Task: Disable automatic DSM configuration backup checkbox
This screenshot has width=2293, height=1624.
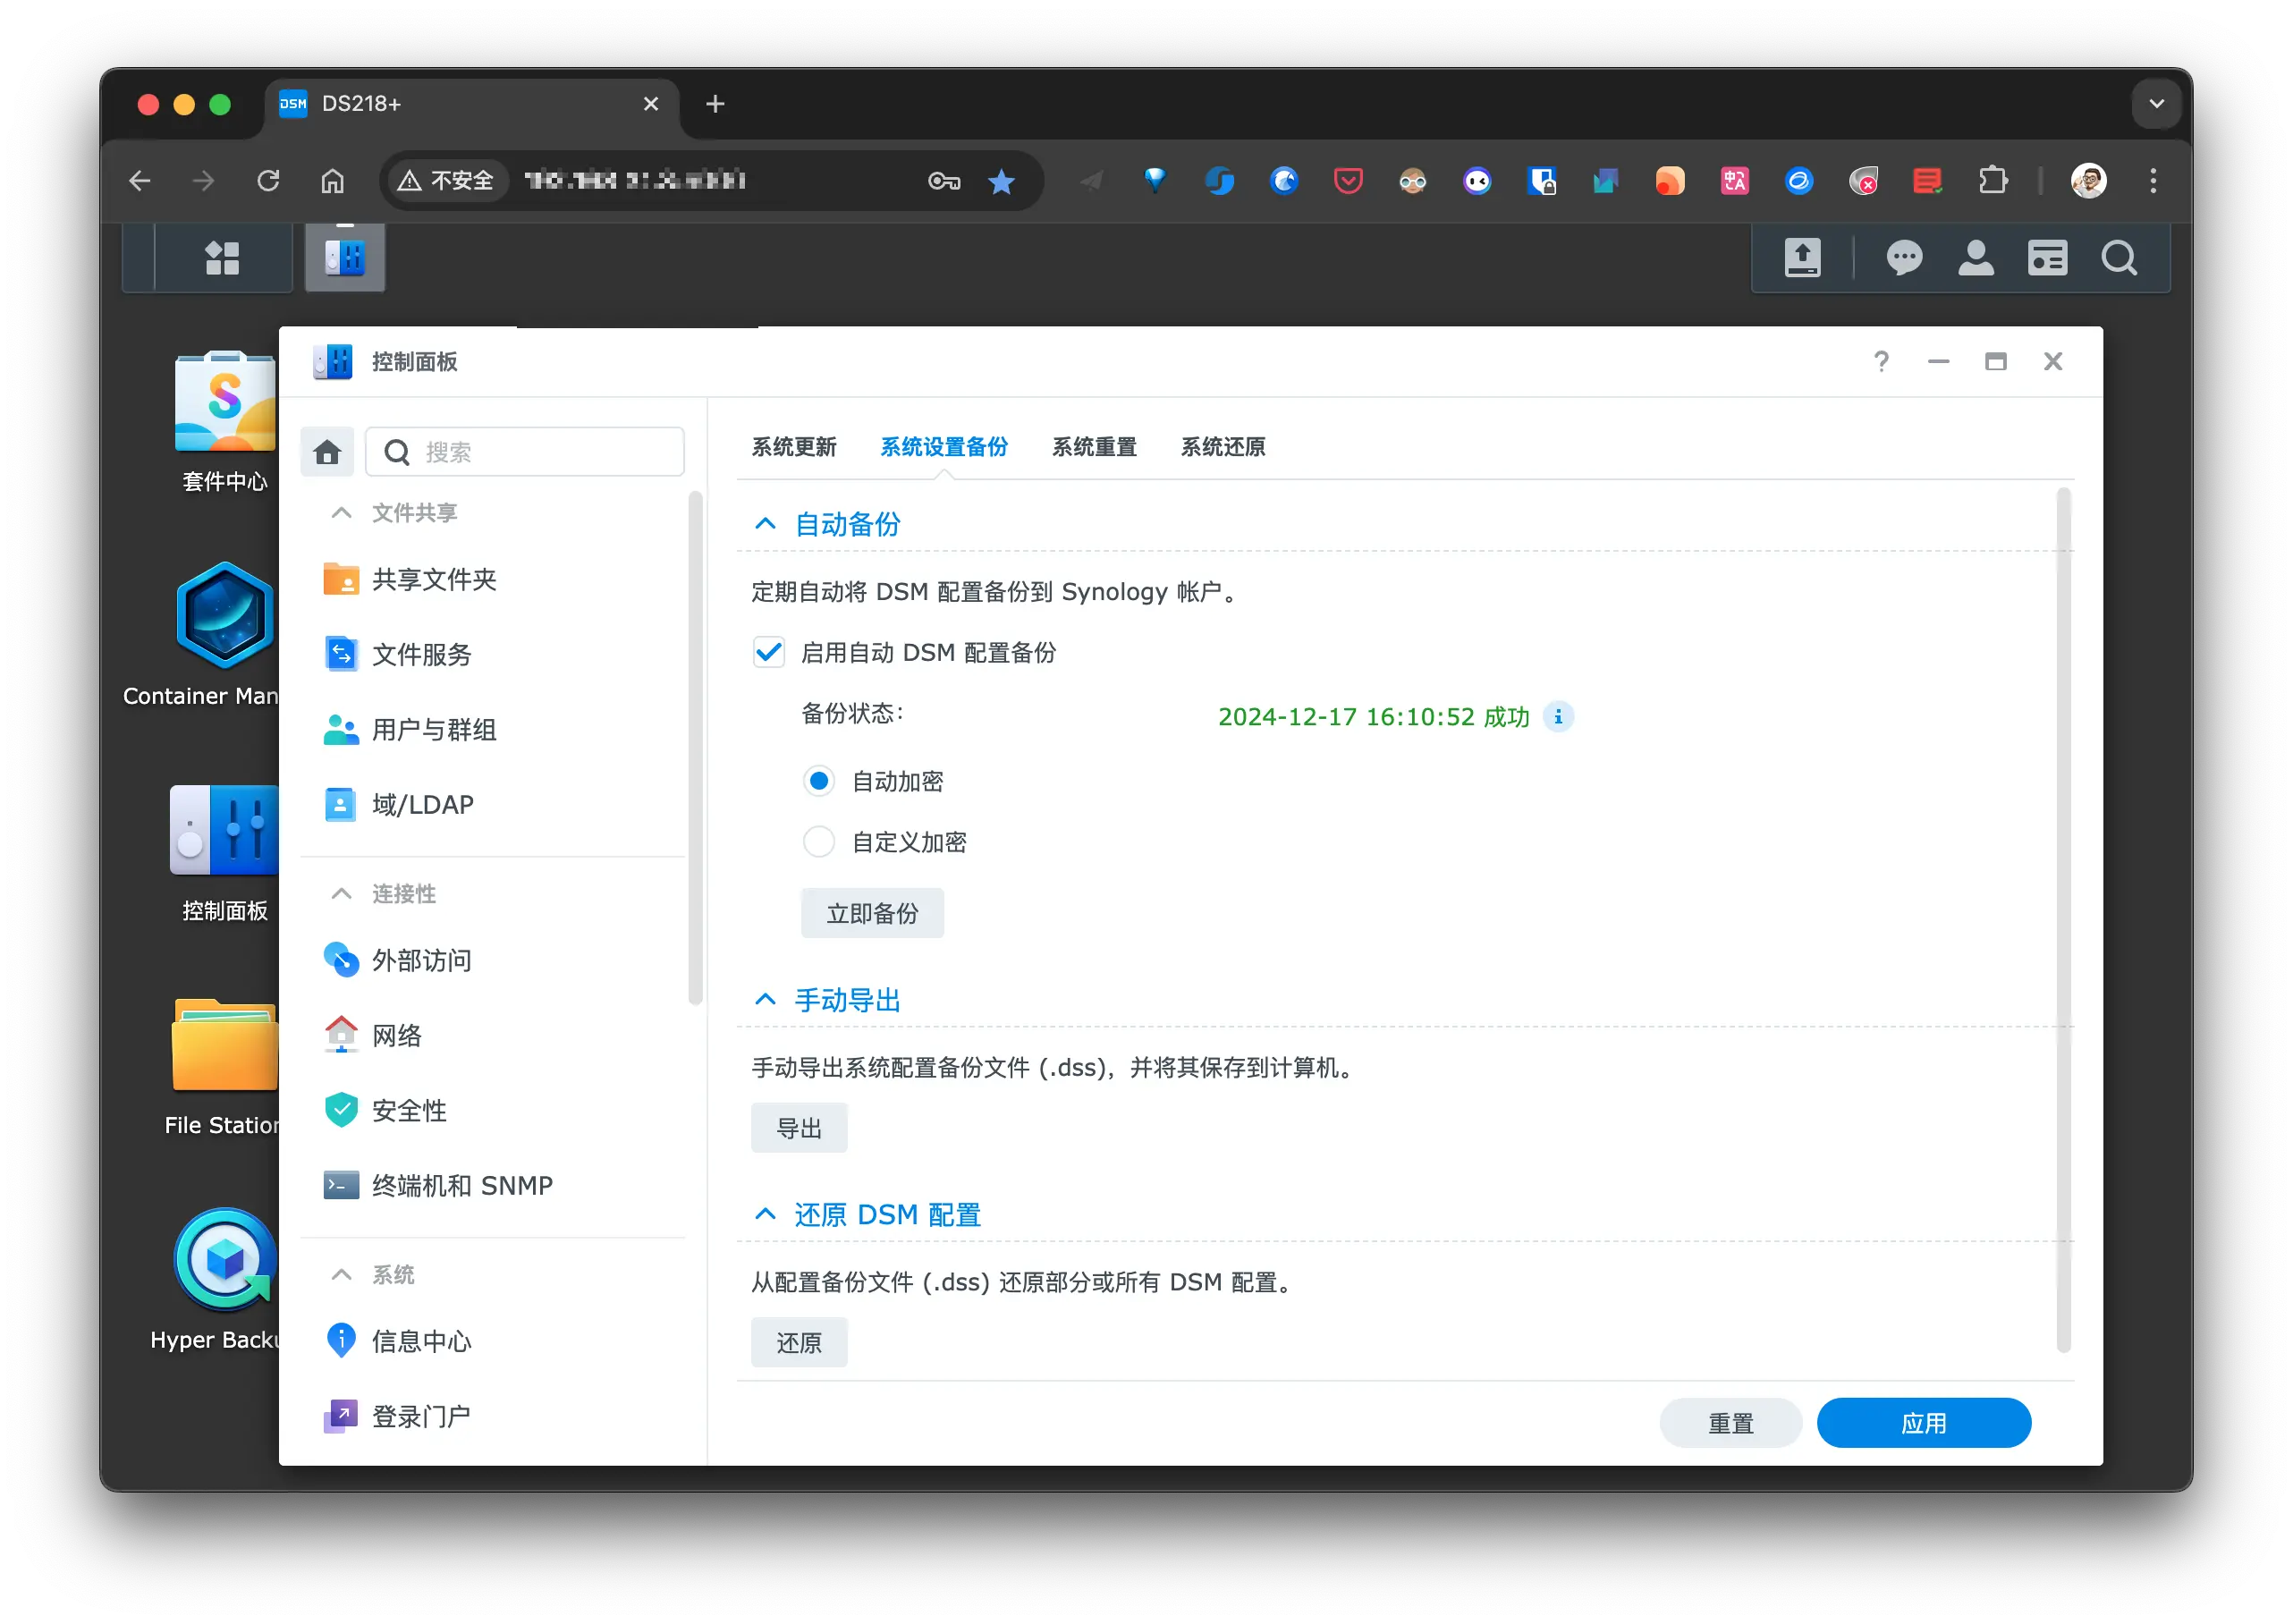Action: click(769, 653)
